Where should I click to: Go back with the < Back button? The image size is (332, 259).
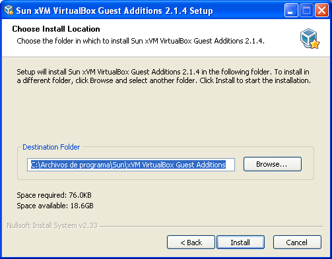(x=191, y=243)
